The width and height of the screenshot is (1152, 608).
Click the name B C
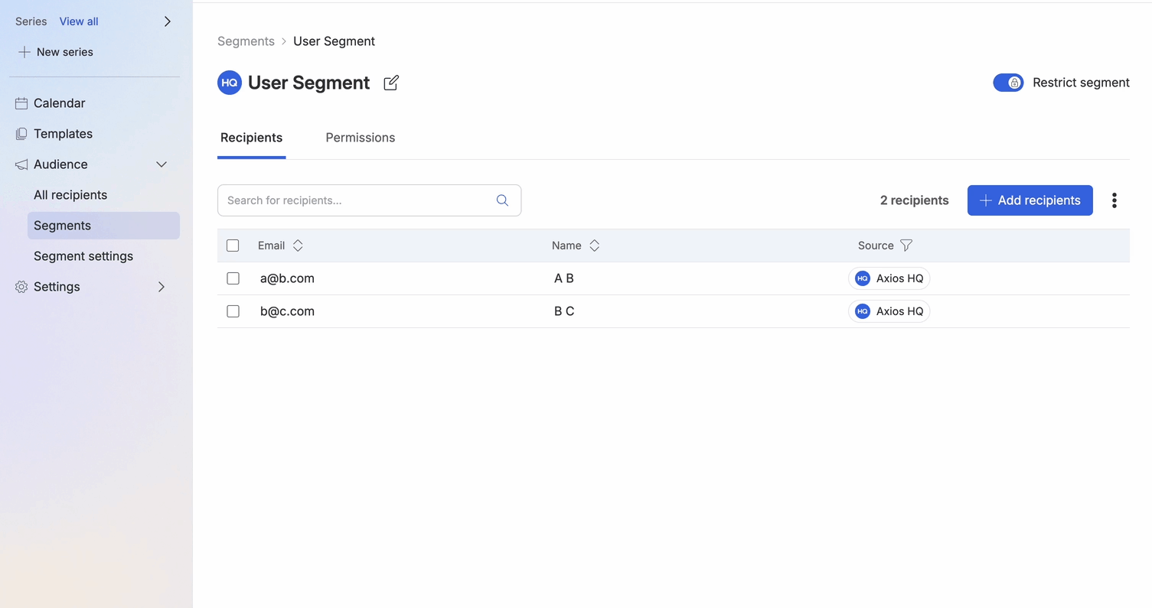(x=564, y=311)
